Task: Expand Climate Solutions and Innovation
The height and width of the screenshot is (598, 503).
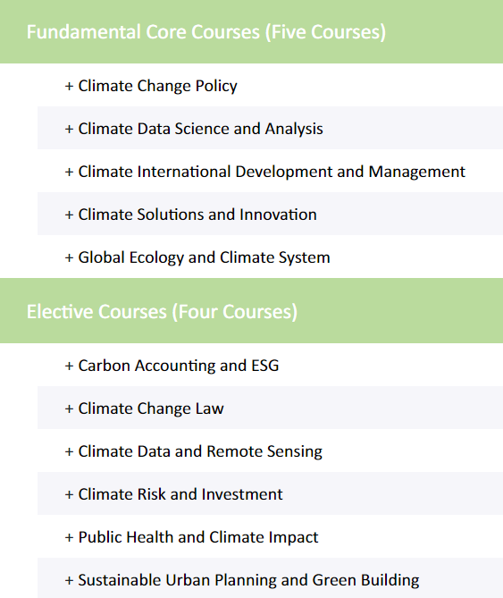Action: [270, 214]
